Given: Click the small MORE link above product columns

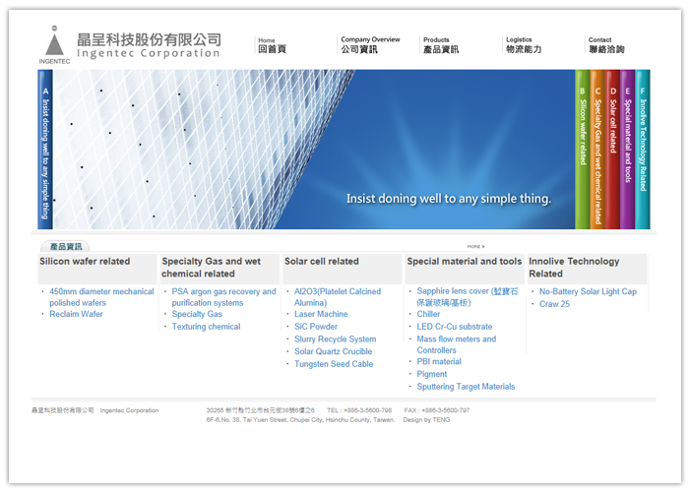Looking at the screenshot, I should click(475, 246).
